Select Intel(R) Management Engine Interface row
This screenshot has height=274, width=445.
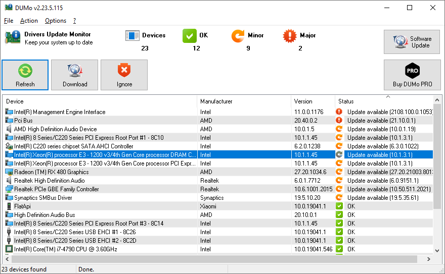pos(218,112)
